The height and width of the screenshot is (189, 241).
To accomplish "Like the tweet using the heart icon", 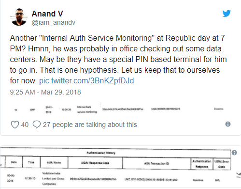I will 15,125.
